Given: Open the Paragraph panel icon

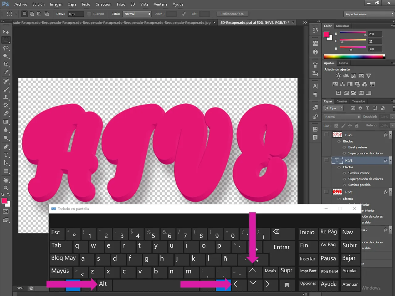Looking at the screenshot, I should pos(315,95).
